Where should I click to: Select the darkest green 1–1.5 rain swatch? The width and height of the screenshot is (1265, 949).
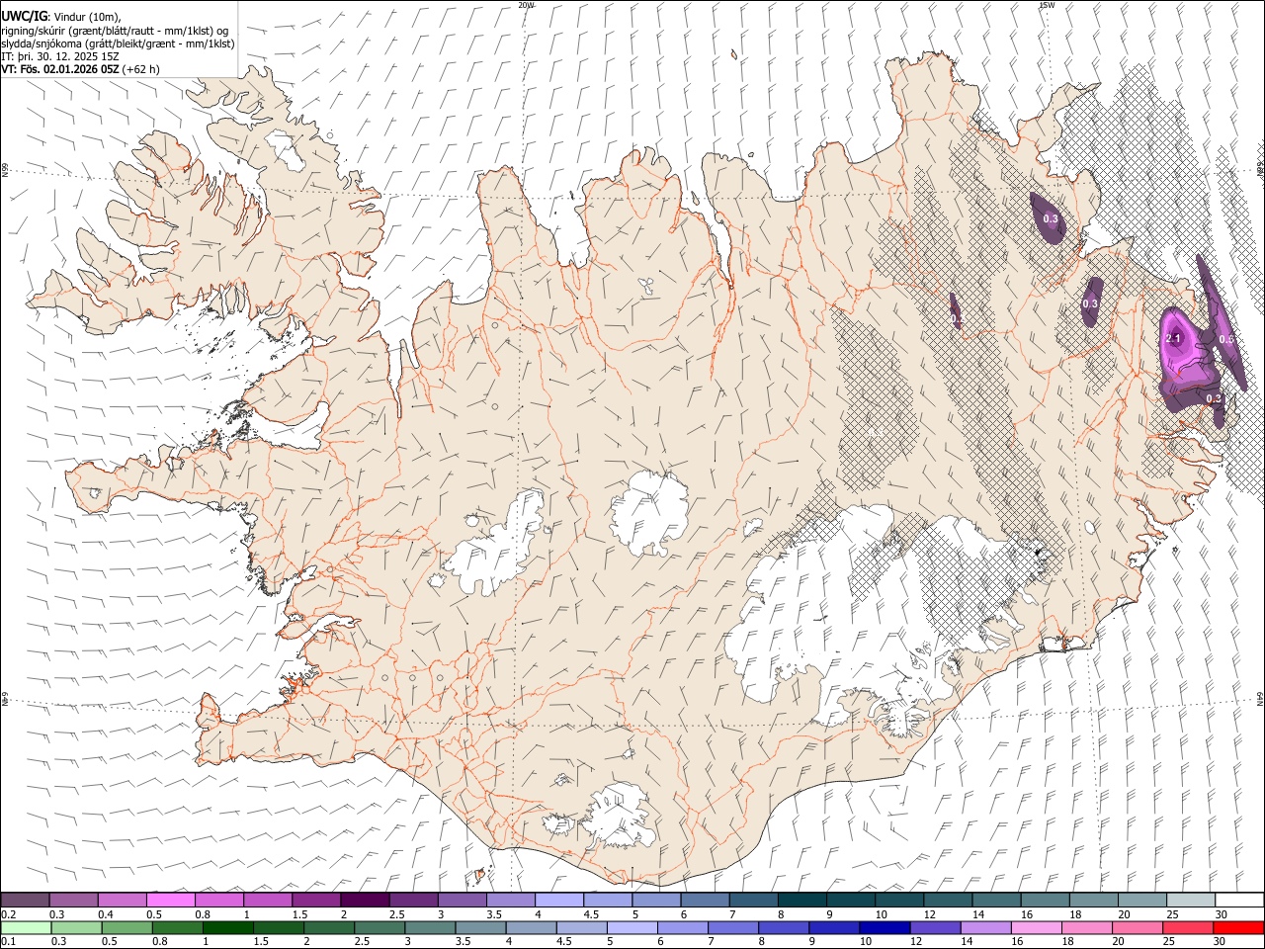click(228, 927)
